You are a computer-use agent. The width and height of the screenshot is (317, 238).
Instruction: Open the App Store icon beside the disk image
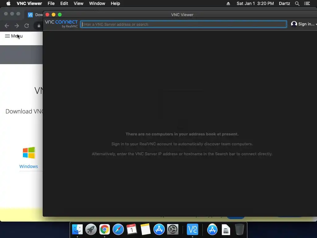(212, 229)
